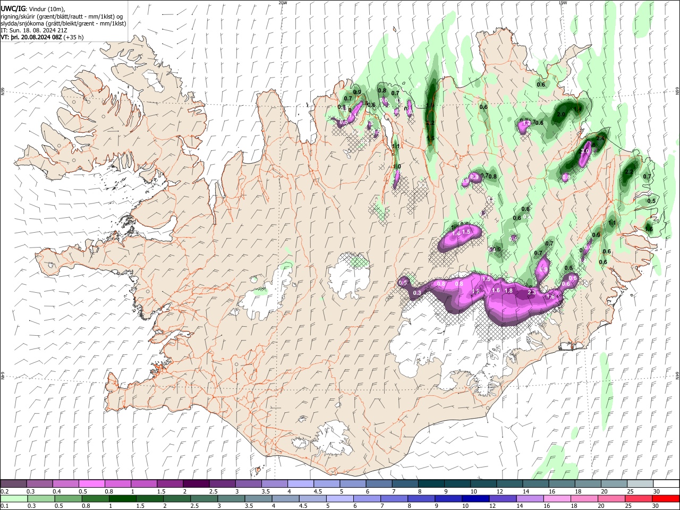Pick the top-row pink swatch between 0.5 and 0.8
Image resolution: width=680 pixels, height=510 pixels.
91,484
